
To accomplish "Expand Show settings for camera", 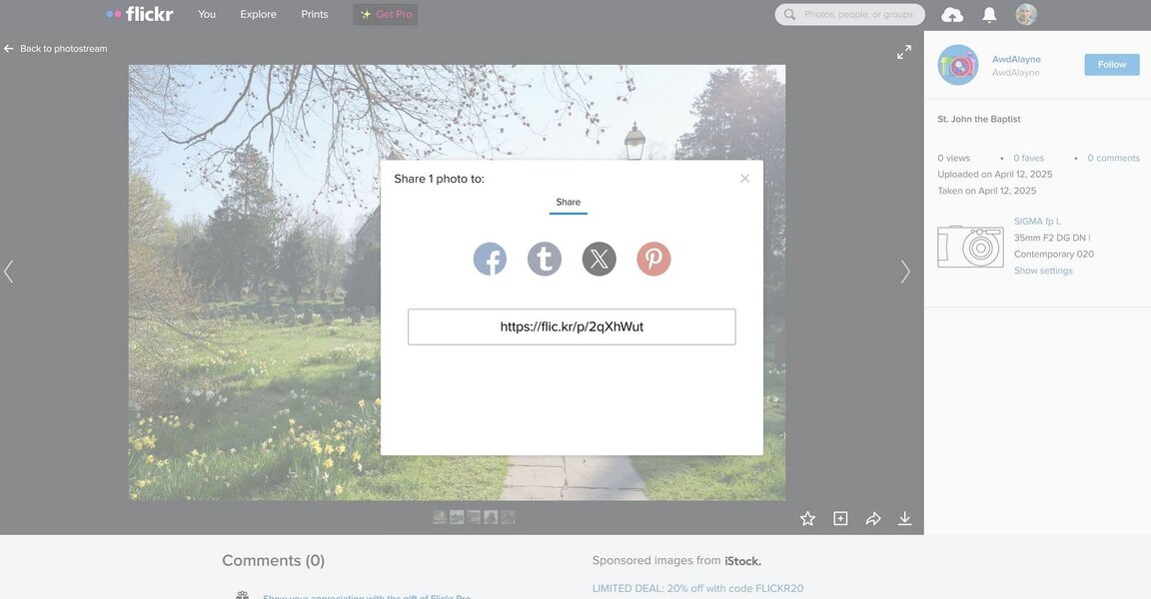I will pyautogui.click(x=1043, y=271).
